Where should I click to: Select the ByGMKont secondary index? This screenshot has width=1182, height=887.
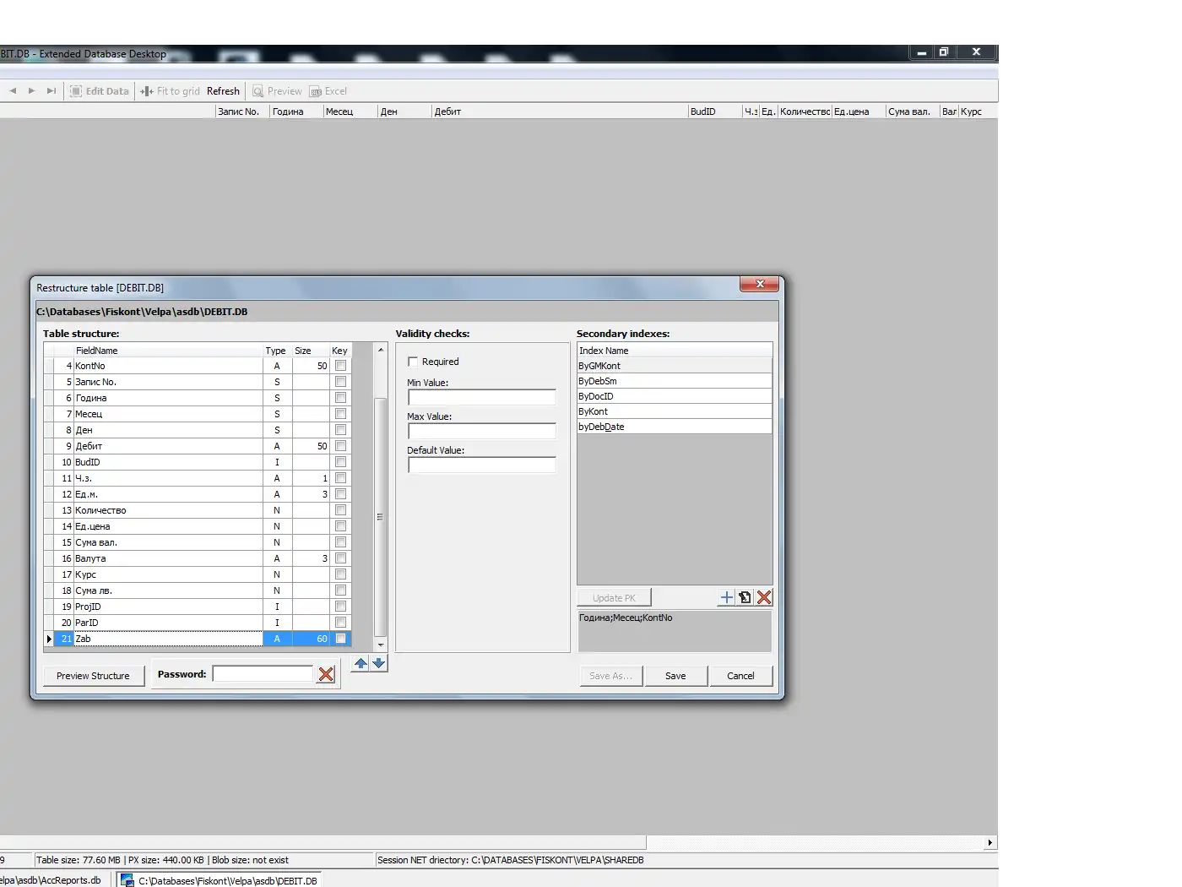click(x=675, y=366)
